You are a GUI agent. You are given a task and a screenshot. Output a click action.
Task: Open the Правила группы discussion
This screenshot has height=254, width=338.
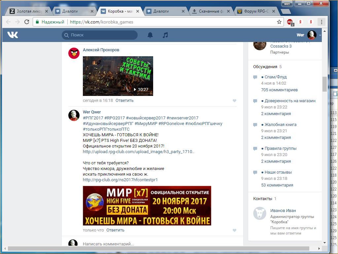(x=281, y=148)
